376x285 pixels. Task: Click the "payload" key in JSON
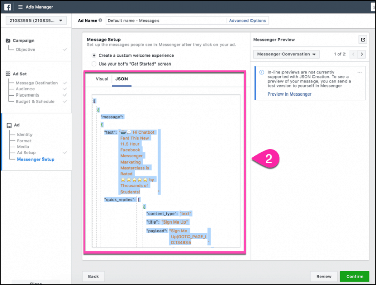[157, 231]
